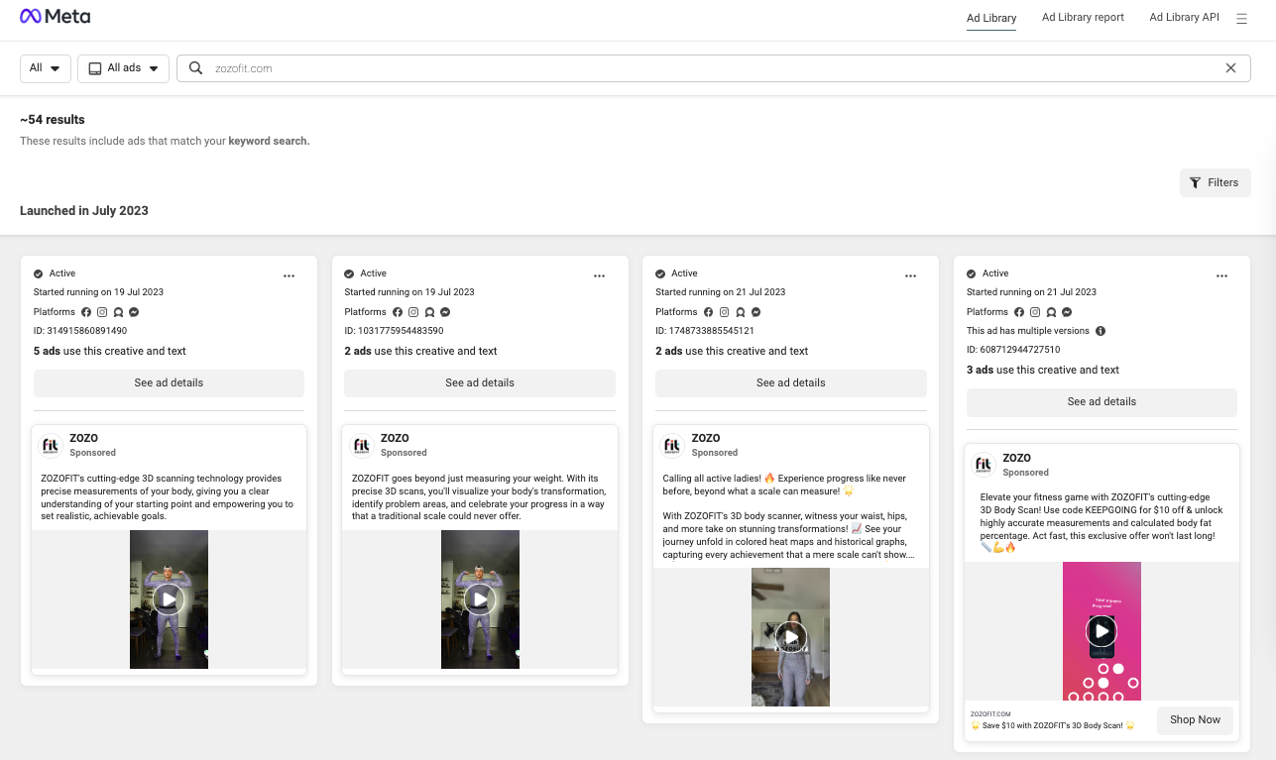Click the Messenger platform icon on the third ad

point(755,311)
